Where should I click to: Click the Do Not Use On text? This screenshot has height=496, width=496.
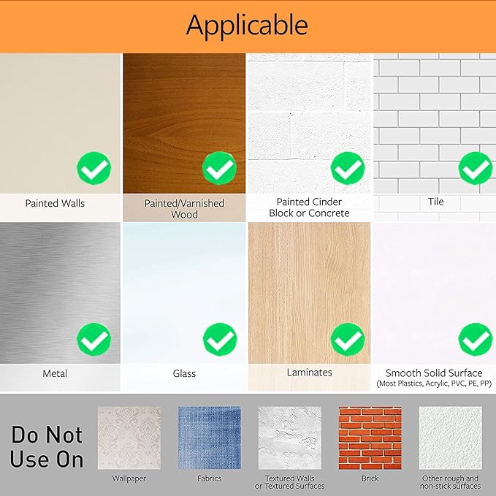pos(47,446)
